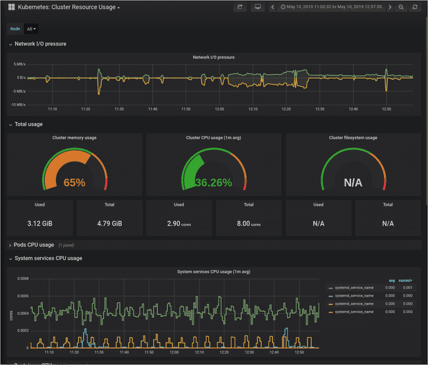Refresh the dashboard icon
This screenshot has width=428, height=365.
click(415, 7)
